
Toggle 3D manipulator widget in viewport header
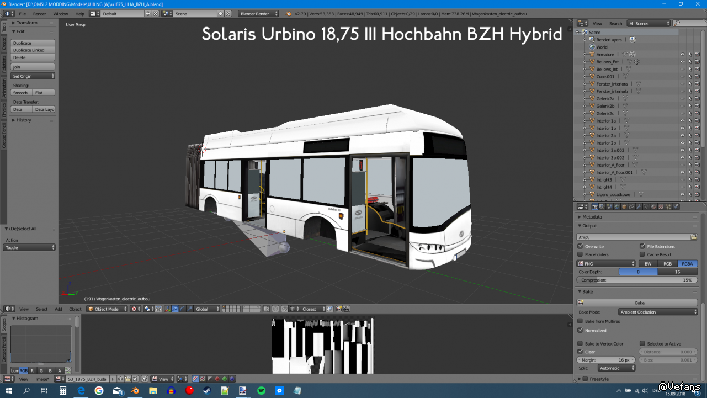[168, 309]
